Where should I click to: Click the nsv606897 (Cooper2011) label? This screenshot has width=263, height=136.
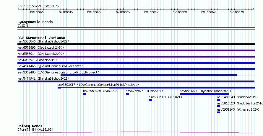(37, 60)
